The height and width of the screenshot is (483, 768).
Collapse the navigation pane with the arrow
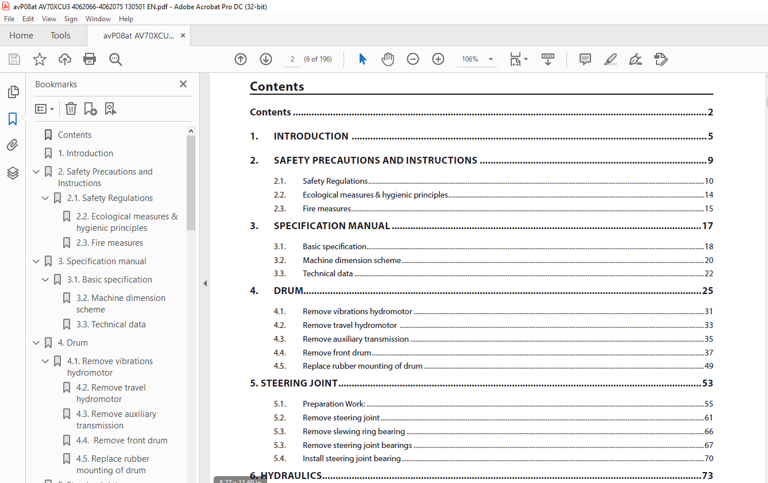204,283
